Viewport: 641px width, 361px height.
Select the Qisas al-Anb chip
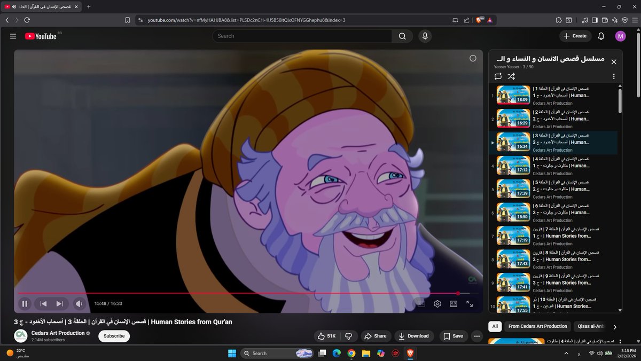click(x=590, y=326)
